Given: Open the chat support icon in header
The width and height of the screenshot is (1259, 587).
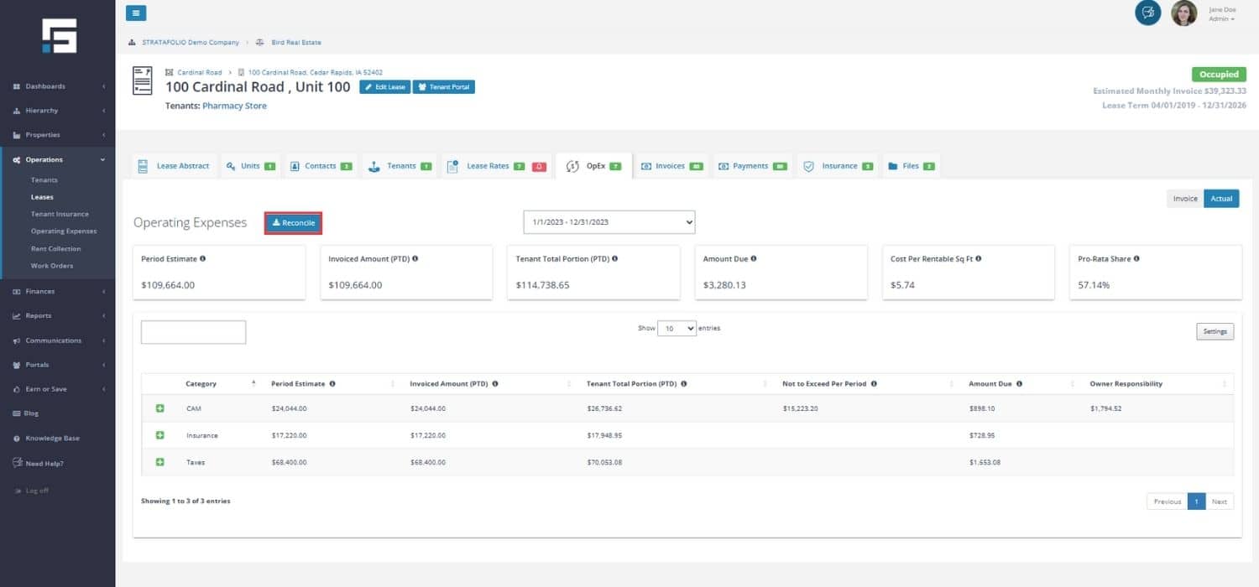Looking at the screenshot, I should 1147,13.
